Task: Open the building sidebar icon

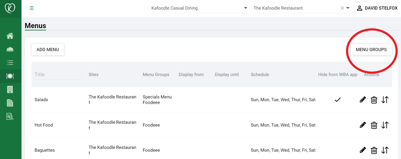Action: [10, 90]
